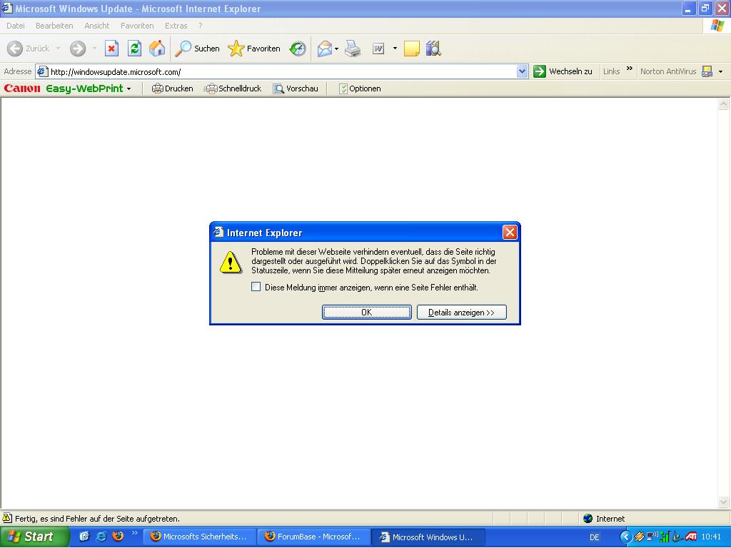
Task: Click the warning icon in the status bar
Action: coord(7,518)
